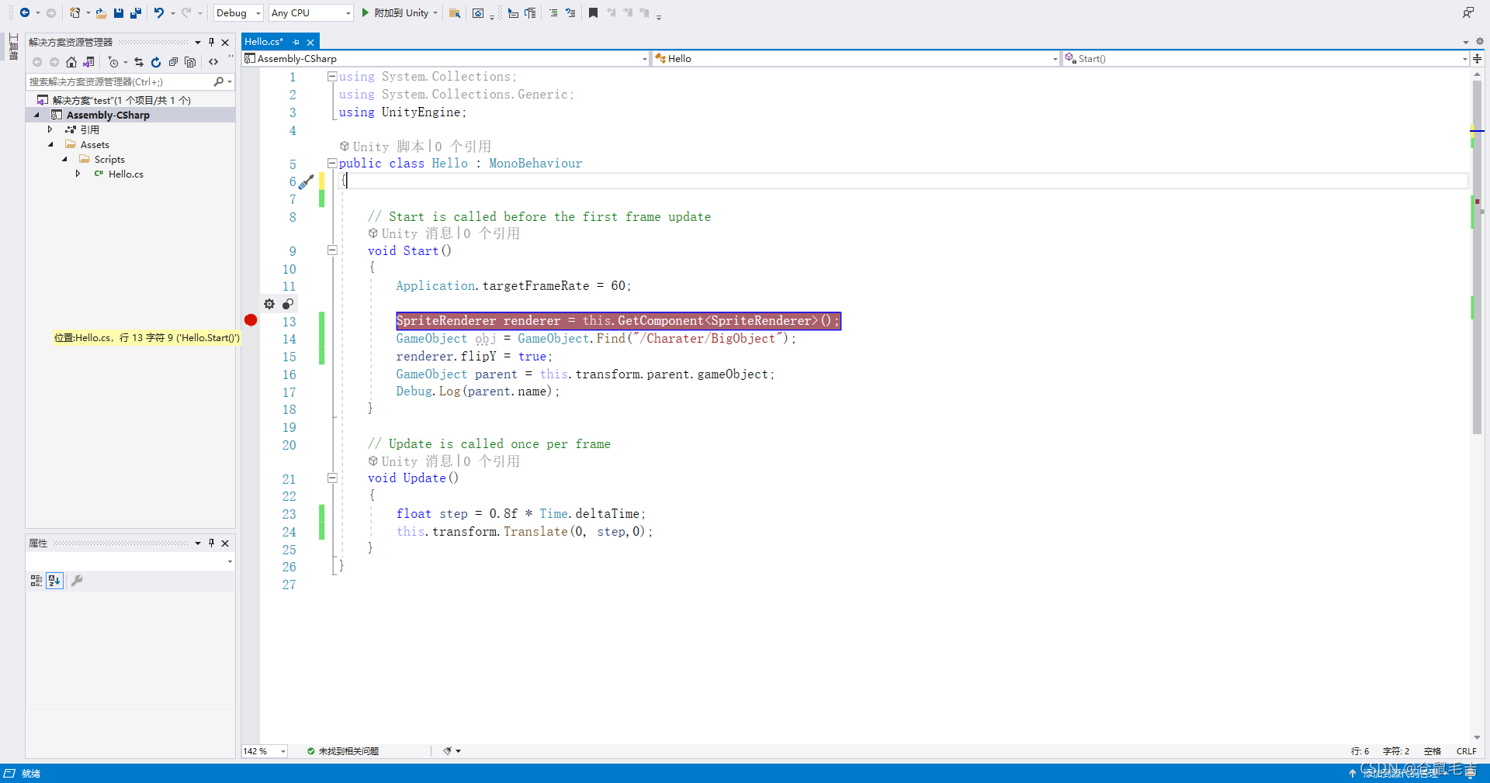The height and width of the screenshot is (783, 1490).
Task: Click the quick actions screwdriver icon on line 6
Action: (x=307, y=181)
